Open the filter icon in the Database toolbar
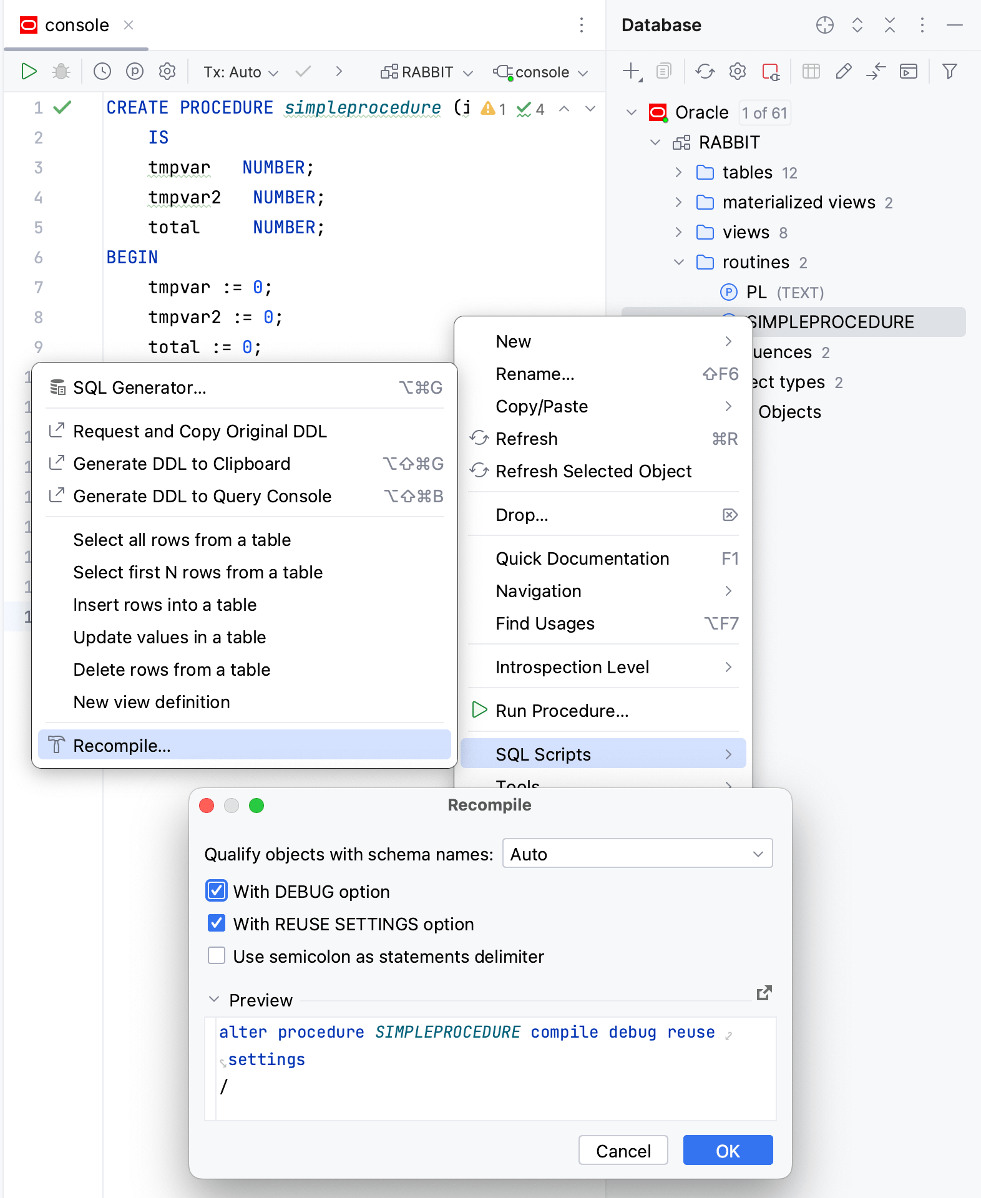This screenshot has width=981, height=1198. tap(950, 72)
